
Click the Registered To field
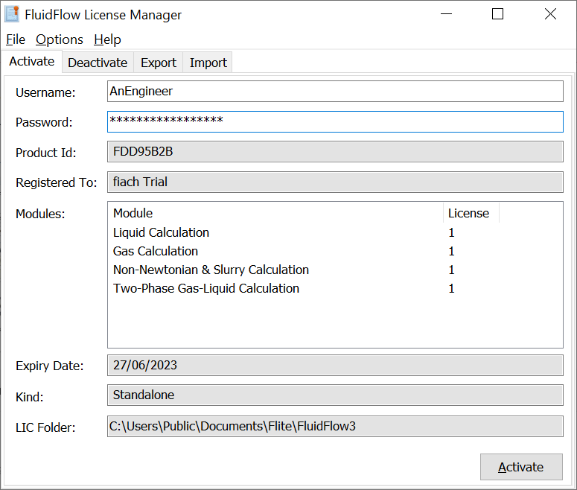tap(335, 182)
